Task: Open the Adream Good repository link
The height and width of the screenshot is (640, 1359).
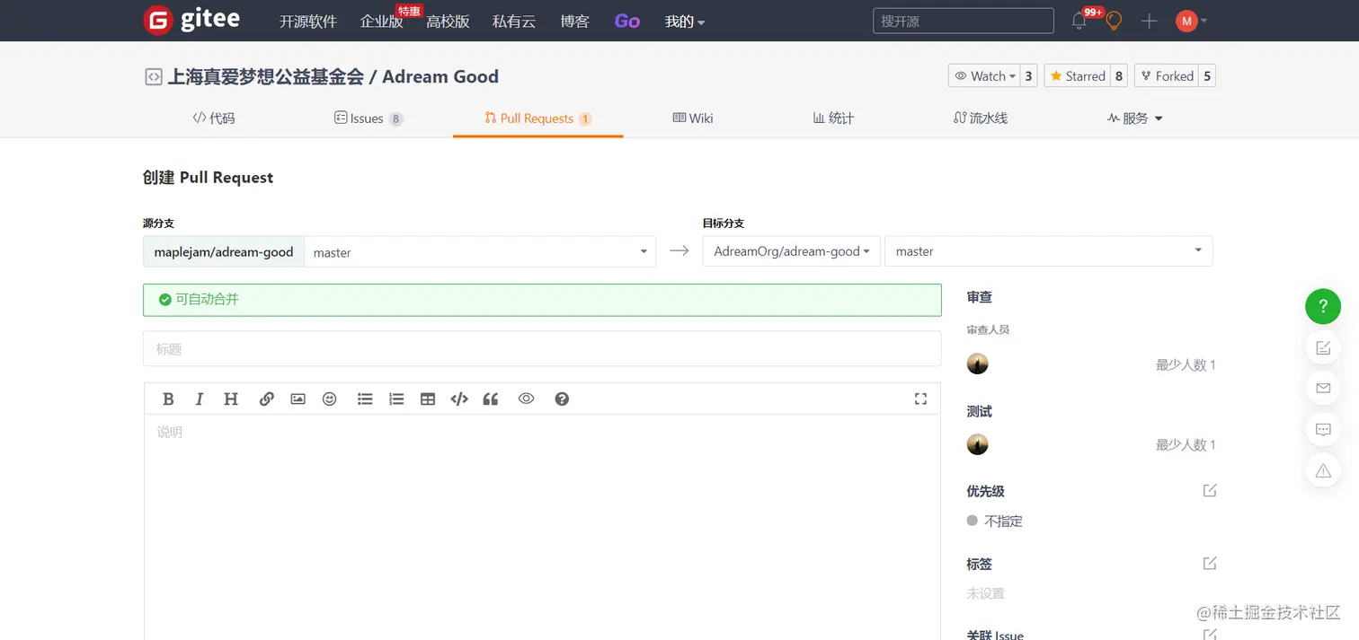Action: [x=440, y=77]
